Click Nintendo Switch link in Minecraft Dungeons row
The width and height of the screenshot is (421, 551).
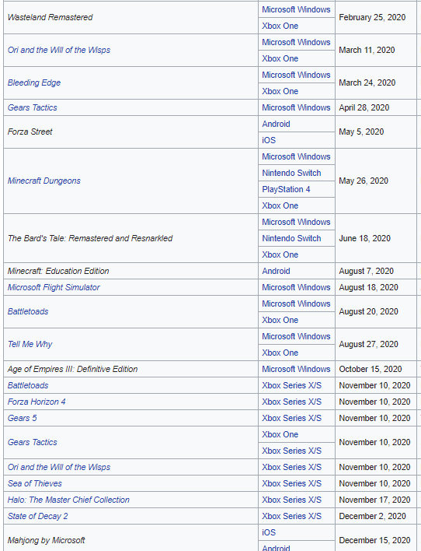click(x=291, y=174)
